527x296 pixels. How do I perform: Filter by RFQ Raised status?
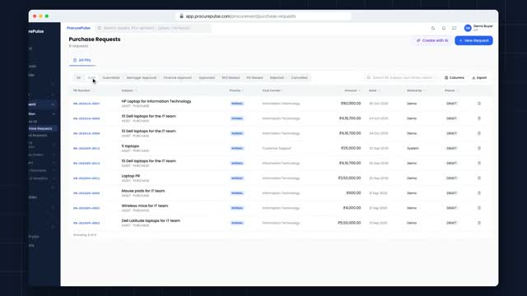231,78
